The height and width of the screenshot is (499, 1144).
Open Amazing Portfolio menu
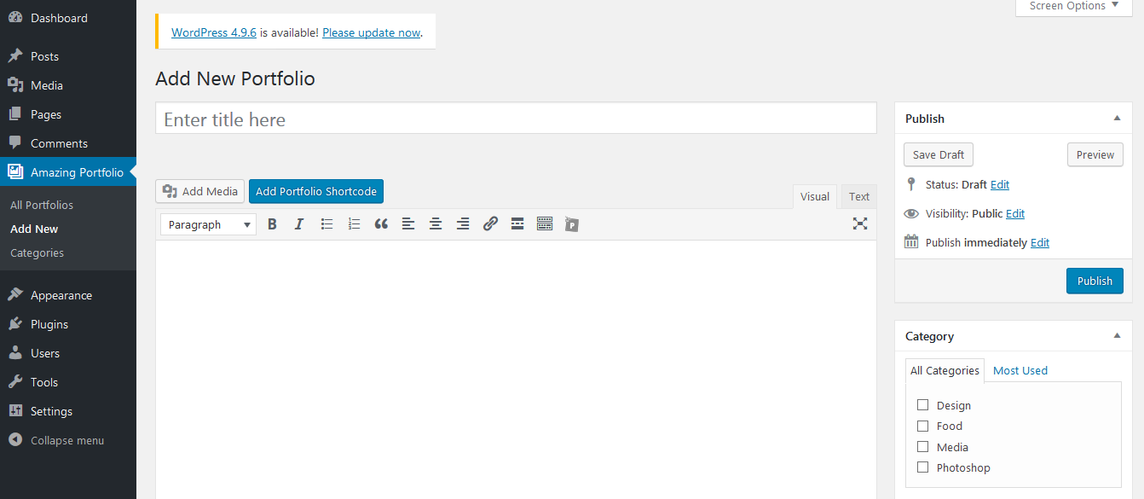click(x=68, y=172)
